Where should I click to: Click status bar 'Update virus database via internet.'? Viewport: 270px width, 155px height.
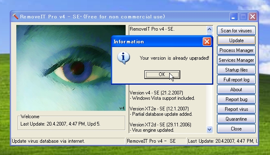pyautogui.click(x=68, y=141)
